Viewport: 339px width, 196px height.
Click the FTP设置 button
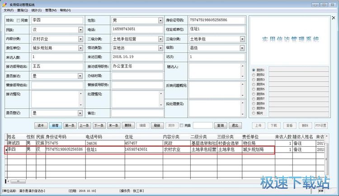point(321,125)
